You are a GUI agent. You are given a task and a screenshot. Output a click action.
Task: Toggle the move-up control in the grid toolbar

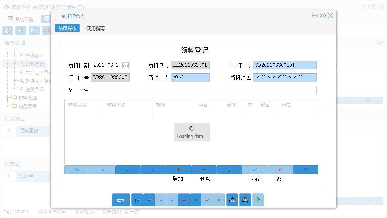[229, 170]
